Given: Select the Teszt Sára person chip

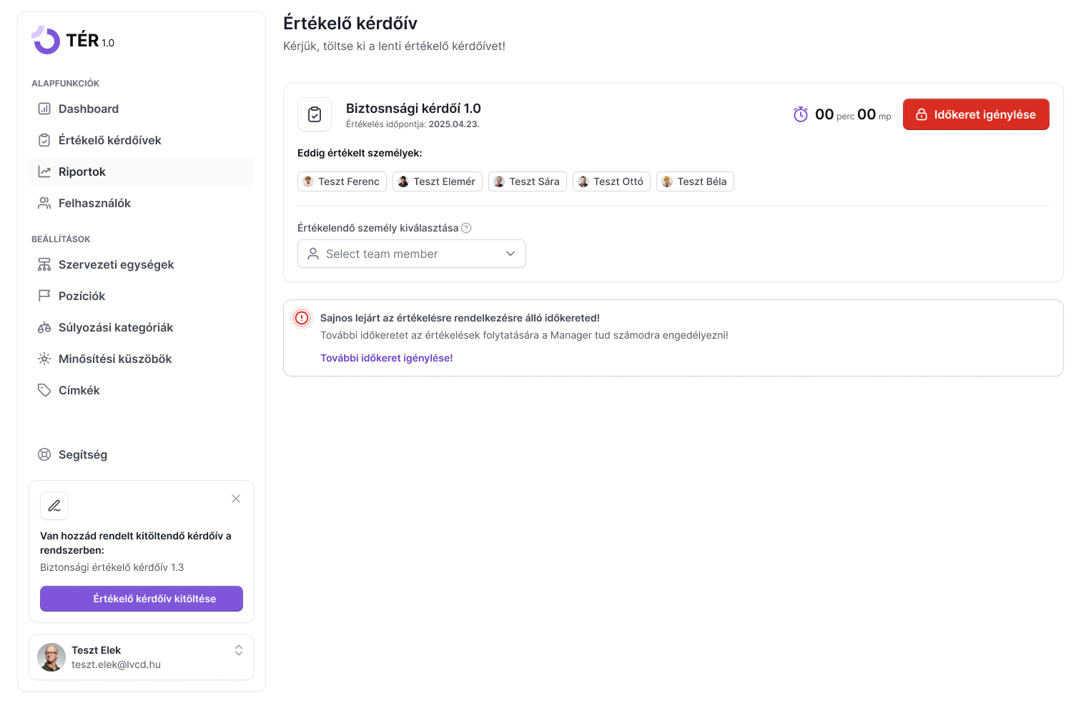Looking at the screenshot, I should [x=528, y=181].
